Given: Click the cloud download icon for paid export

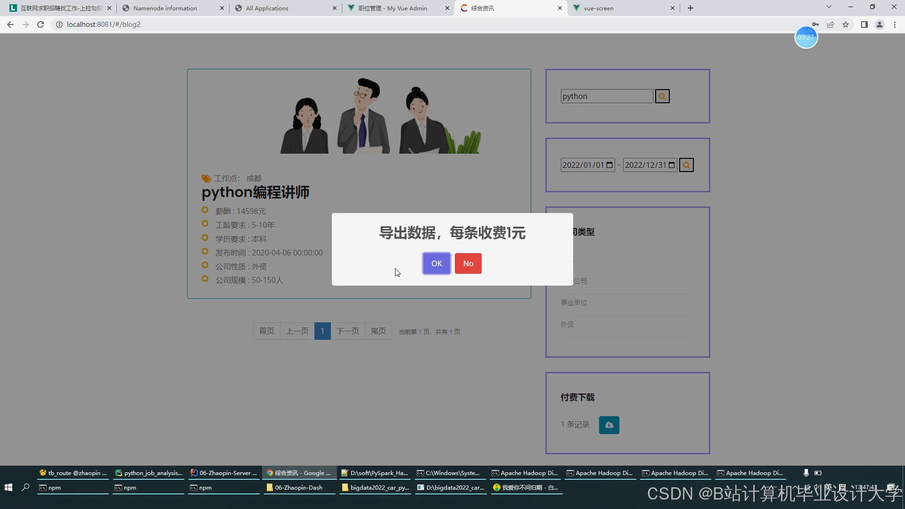Looking at the screenshot, I should (609, 425).
